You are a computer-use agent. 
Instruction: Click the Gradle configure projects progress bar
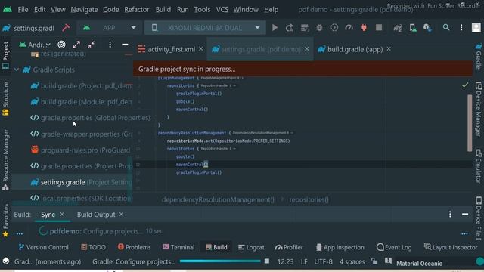[220, 261]
